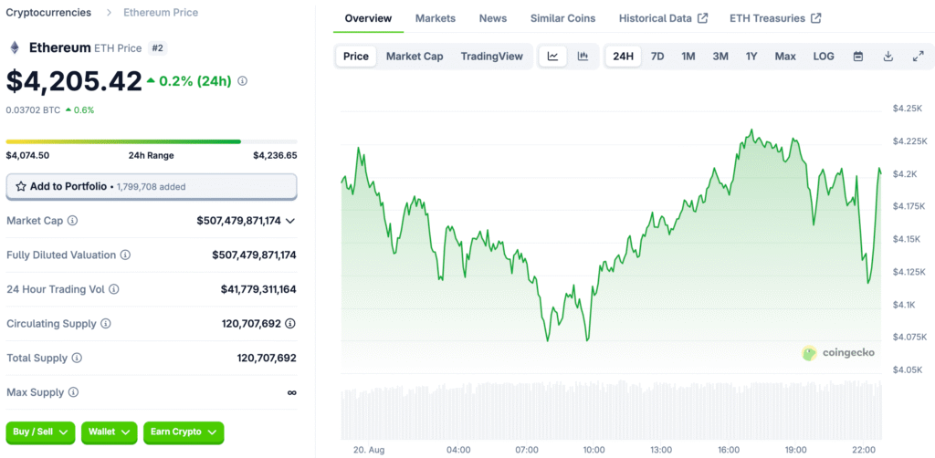This screenshot has width=935, height=458.
Task: Switch to candlestick chart icon
Action: (583, 57)
